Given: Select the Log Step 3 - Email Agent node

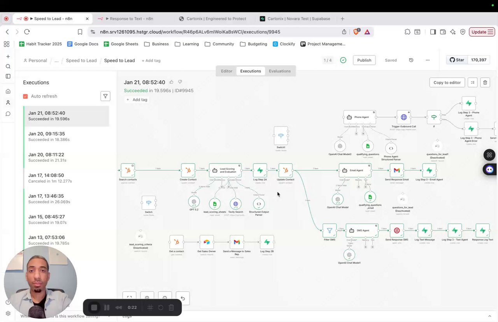Looking at the screenshot, I should click(x=429, y=170).
